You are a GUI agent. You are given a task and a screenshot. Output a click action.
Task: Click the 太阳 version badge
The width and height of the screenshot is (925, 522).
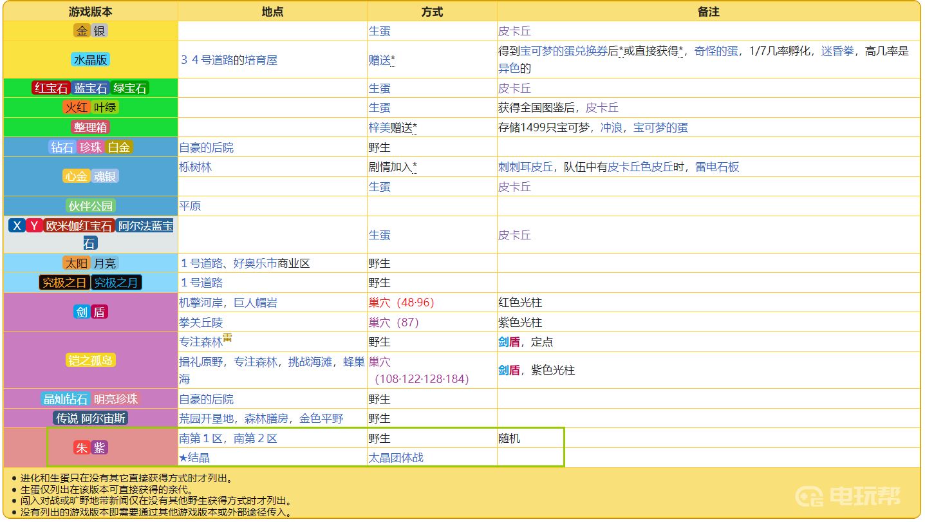[75, 263]
